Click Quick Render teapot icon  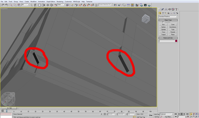[x=149, y=5]
